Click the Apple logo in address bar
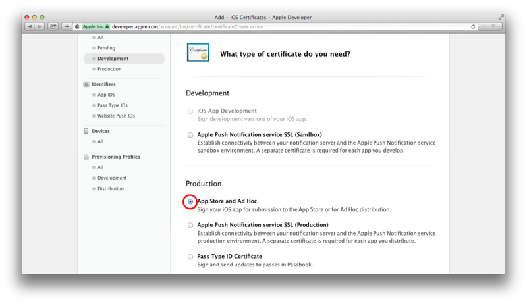Screen dimensions: 527x304 77,26
